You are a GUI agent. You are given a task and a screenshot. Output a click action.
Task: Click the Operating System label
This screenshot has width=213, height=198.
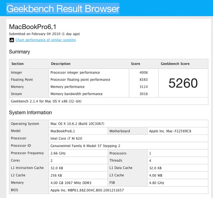[25, 124]
